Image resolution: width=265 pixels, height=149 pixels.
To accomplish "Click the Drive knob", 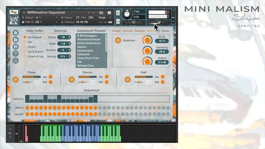I will (x=147, y=40).
